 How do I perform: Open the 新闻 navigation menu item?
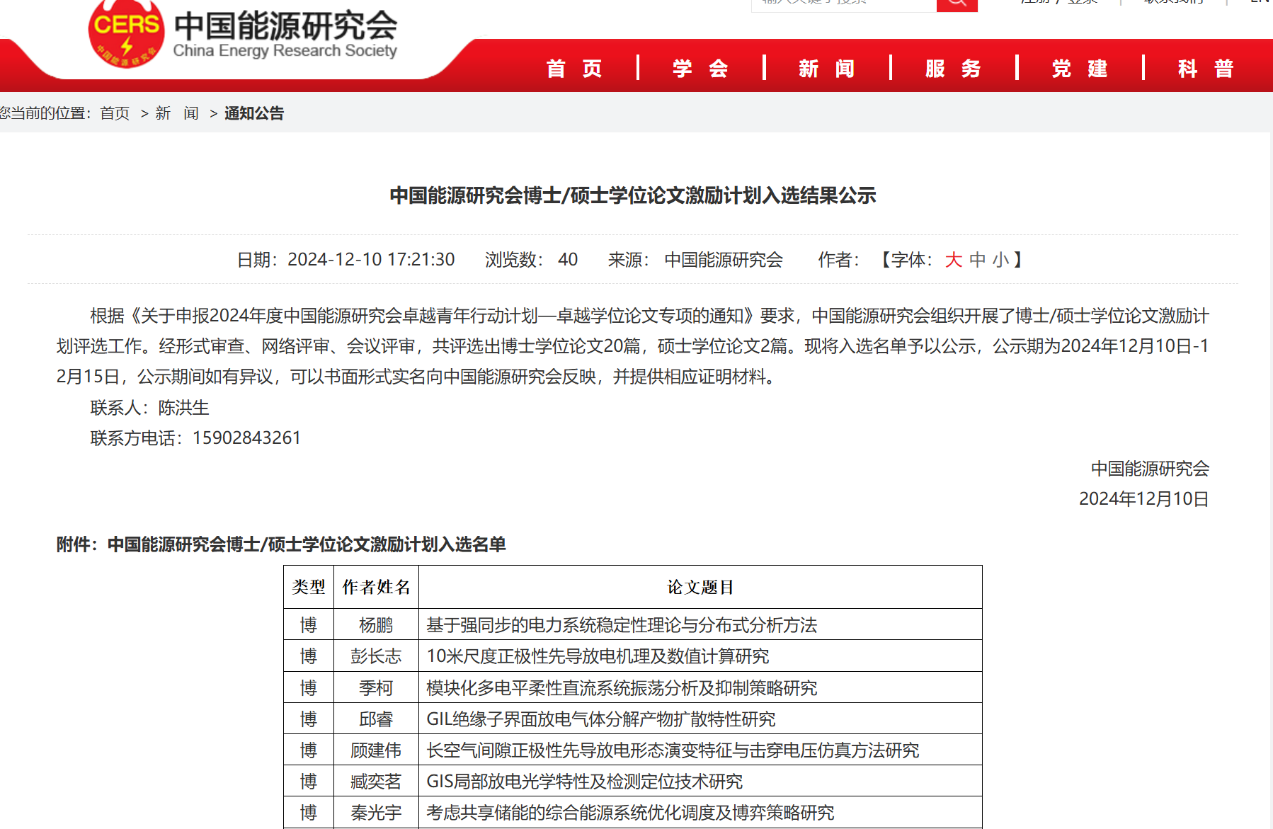[827, 69]
